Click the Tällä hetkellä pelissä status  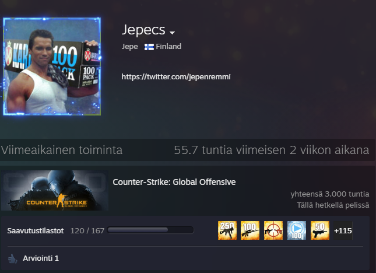point(333,205)
